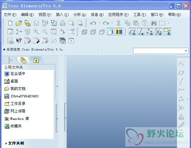
Task: Toggle the shaded display mode button
Action: 111,32
